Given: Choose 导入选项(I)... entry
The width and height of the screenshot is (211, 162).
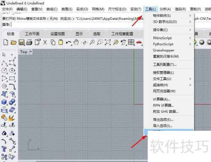Looking at the screenshot, I should pos(169,126).
